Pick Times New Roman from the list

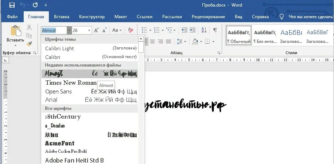pyautogui.click(x=90, y=83)
